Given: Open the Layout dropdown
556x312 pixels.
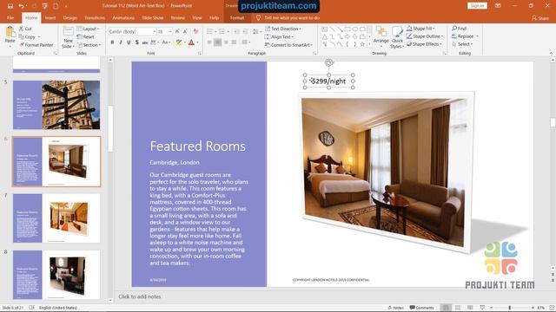Looking at the screenshot, I should (88, 29).
